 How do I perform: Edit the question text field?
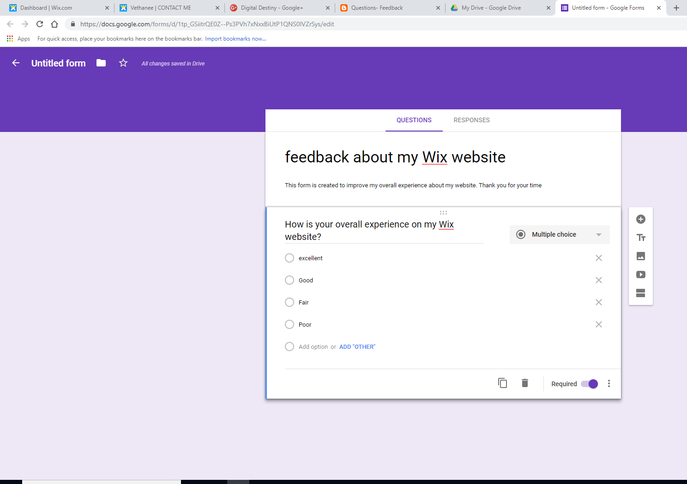point(384,231)
